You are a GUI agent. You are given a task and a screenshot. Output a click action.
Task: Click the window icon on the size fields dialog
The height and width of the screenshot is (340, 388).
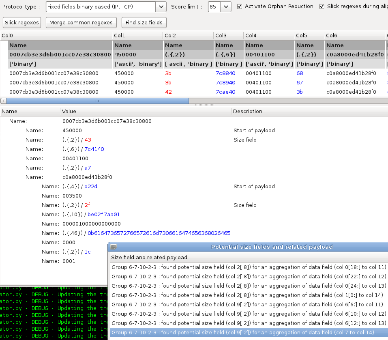114,247
